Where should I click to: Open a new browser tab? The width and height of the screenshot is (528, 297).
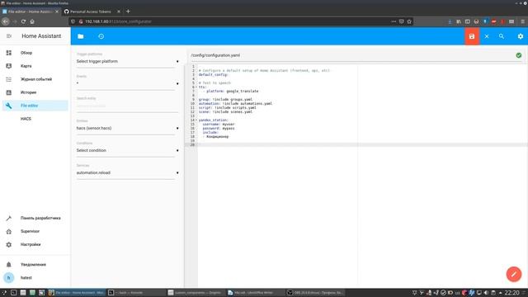[x=128, y=12]
